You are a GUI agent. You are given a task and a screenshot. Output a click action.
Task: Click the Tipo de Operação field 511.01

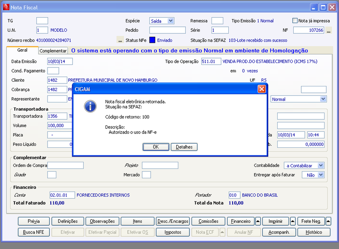point(211,61)
